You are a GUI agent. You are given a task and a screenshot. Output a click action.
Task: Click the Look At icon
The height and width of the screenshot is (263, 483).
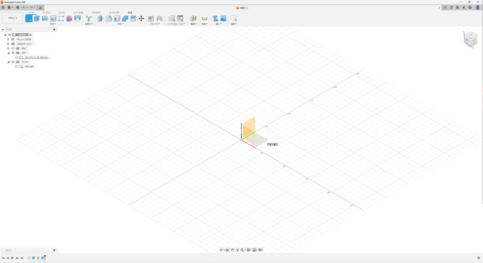227,250
